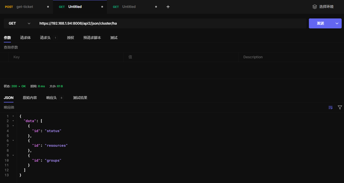Collapse the JSON root object at line 1
Screen dimensions: 344x183
(13, 116)
